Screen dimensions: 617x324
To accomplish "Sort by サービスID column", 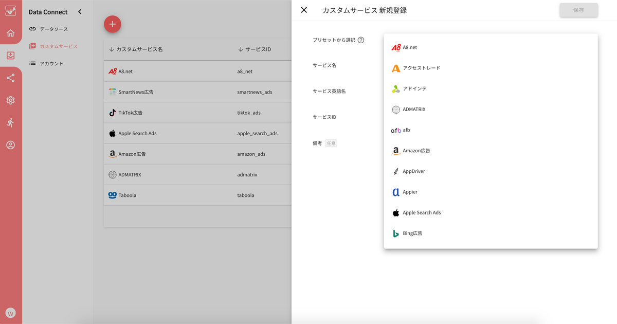I will pos(255,49).
